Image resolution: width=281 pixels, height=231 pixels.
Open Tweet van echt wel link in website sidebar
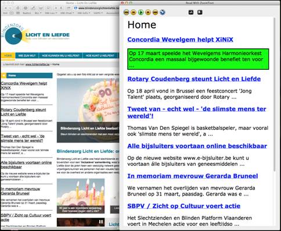[x=23, y=138]
